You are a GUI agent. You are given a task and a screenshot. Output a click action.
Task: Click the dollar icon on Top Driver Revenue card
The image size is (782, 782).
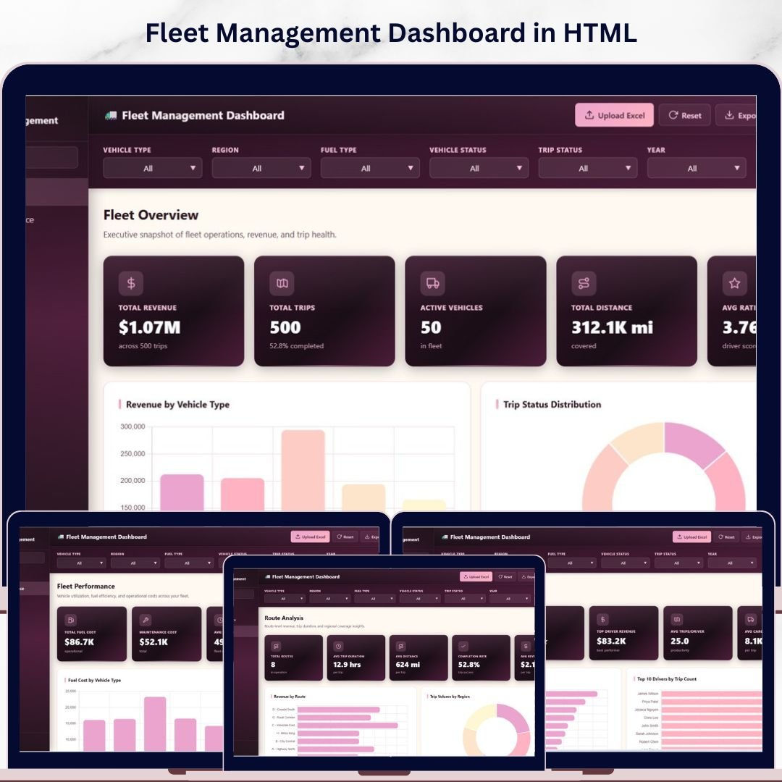[x=602, y=620]
